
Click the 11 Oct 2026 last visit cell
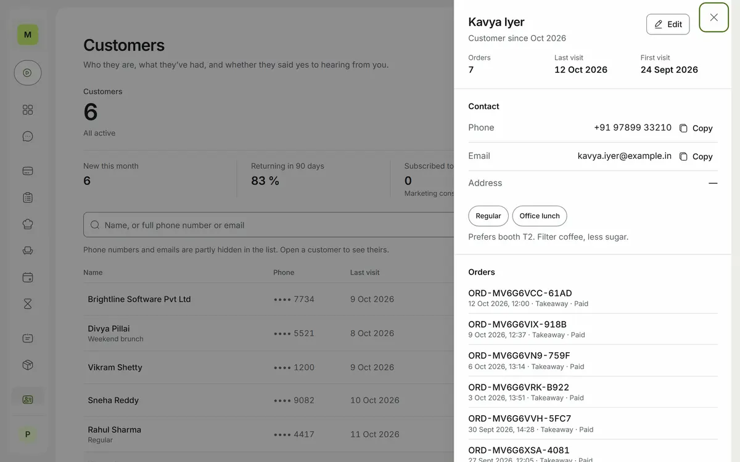375,434
